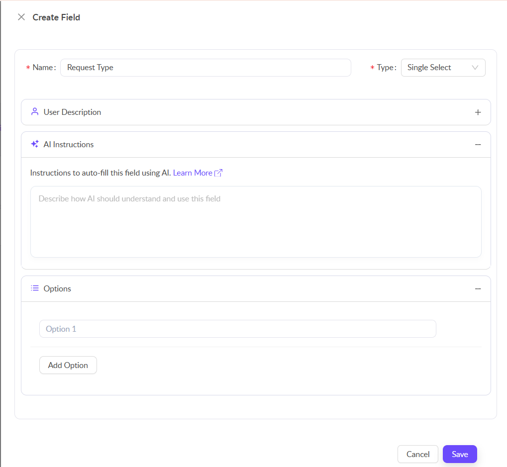Open the Learn More link
Image resolution: width=507 pixels, height=467 pixels.
pos(193,173)
